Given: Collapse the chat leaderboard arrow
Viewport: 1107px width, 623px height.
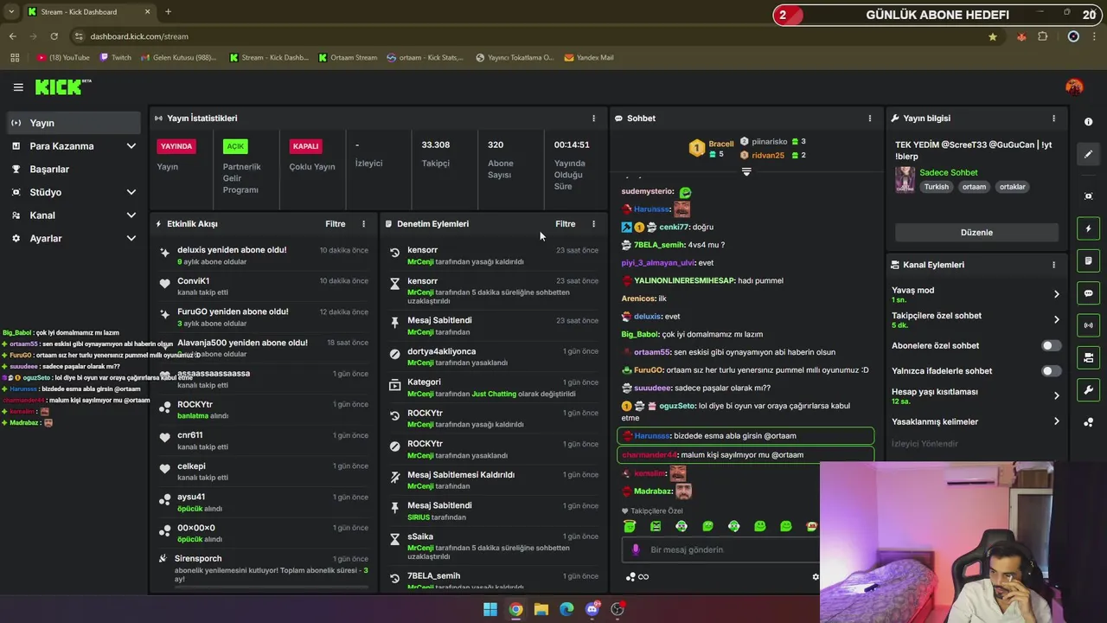Looking at the screenshot, I should 746,171.
